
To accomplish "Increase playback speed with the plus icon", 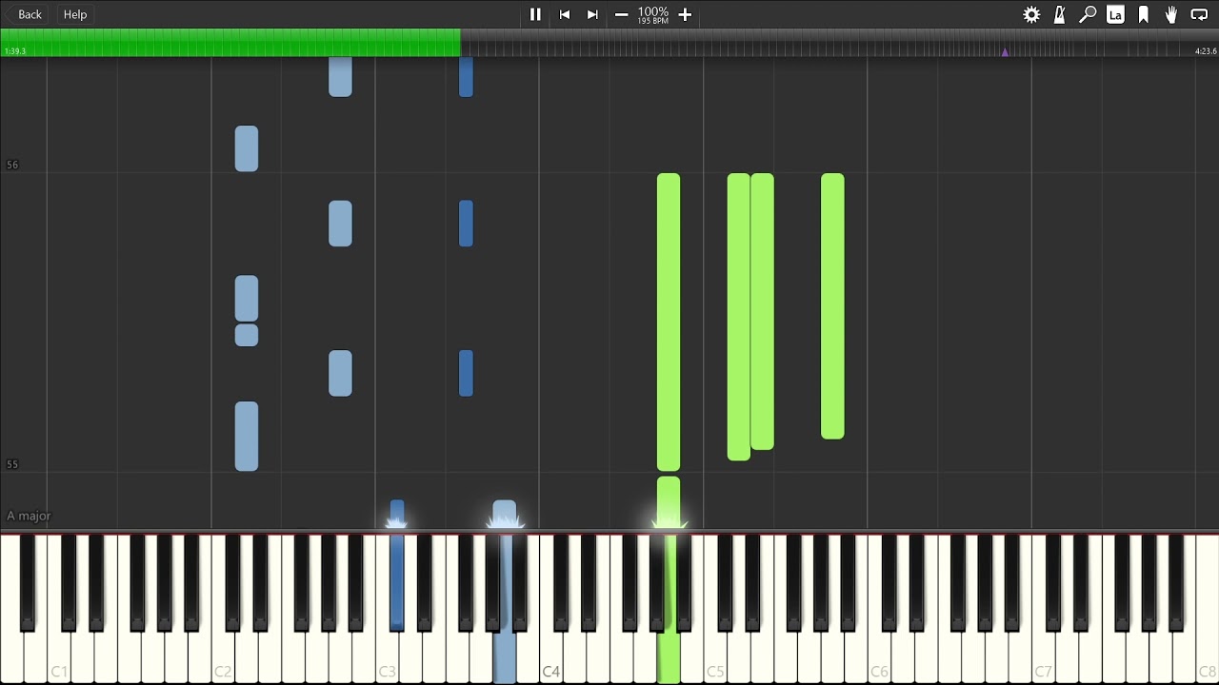I will 685,14.
